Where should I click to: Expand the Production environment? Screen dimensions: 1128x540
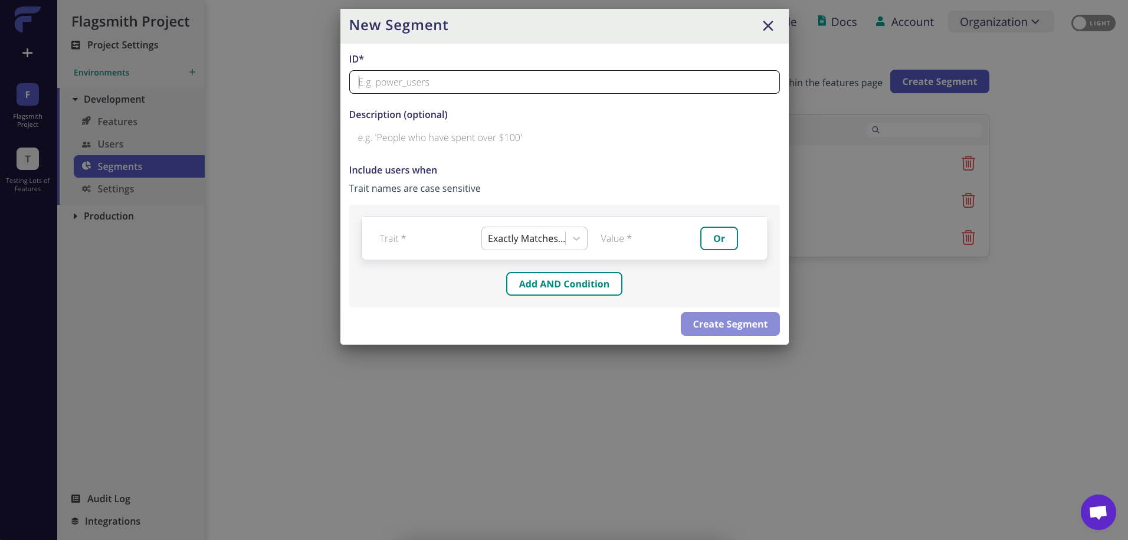pyautogui.click(x=76, y=216)
